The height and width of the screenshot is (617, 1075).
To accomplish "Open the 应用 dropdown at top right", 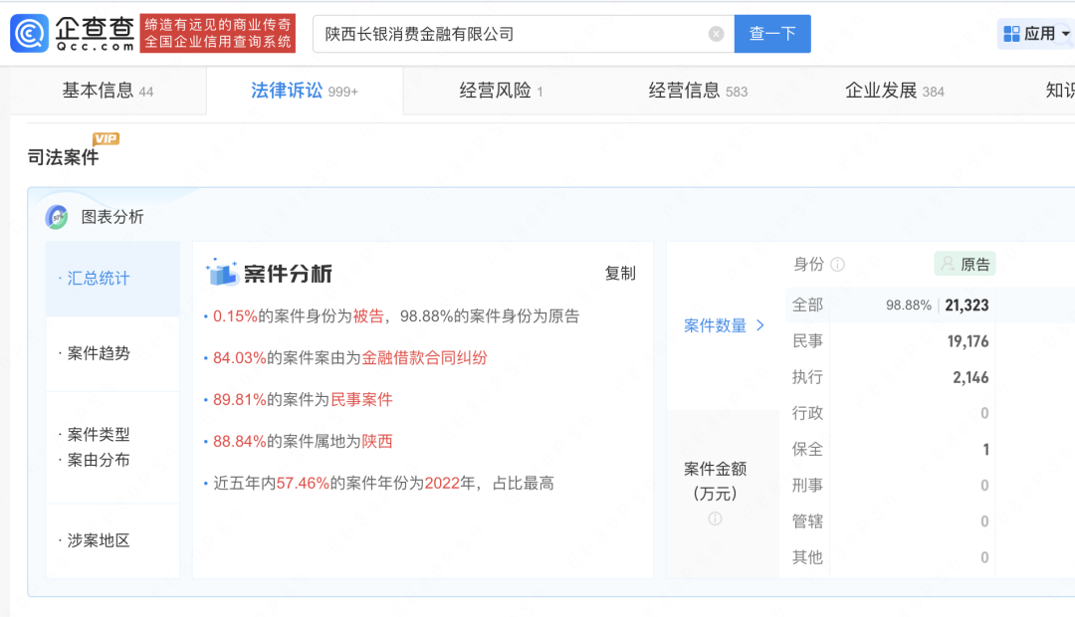I will click(1036, 33).
